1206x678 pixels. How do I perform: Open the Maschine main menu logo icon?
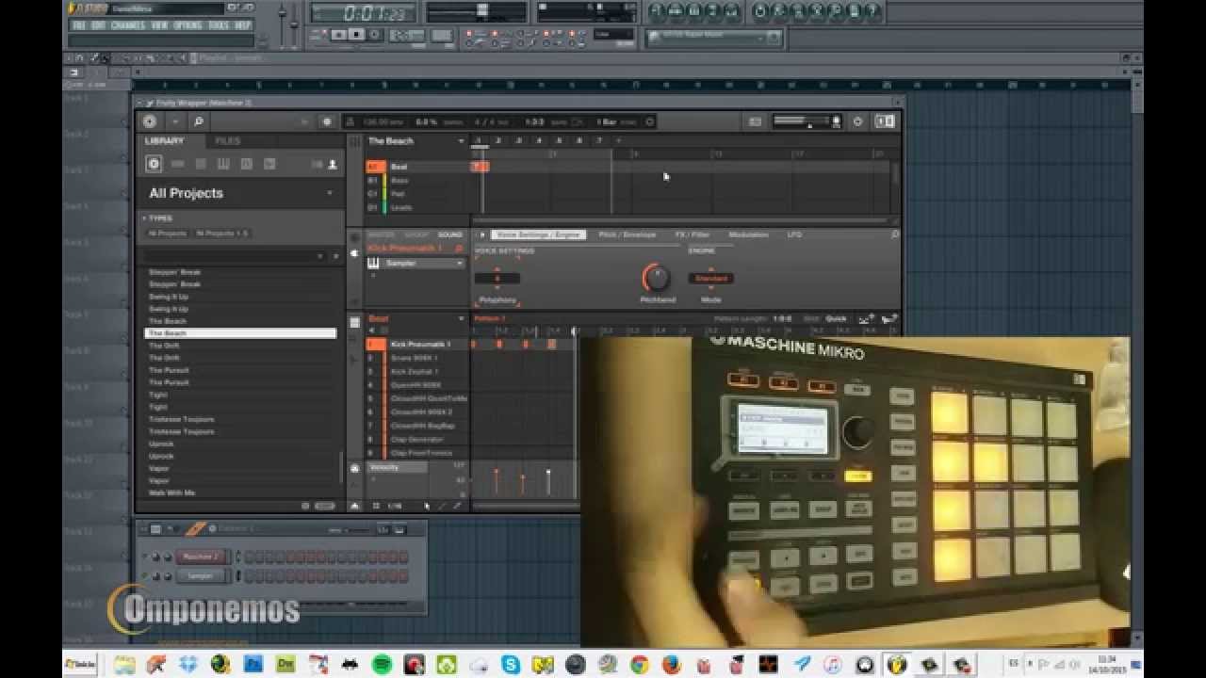point(149,121)
